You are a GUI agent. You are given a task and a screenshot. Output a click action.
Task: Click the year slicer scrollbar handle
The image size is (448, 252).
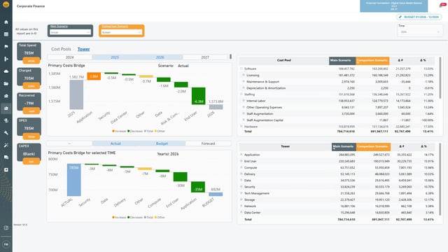click(230, 57)
